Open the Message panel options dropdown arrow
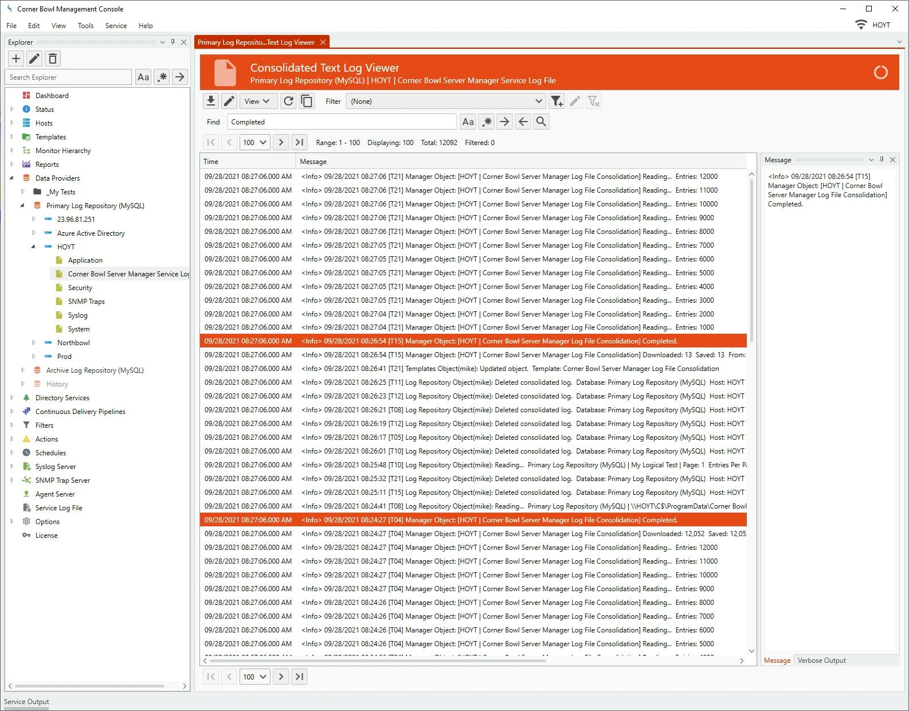909x711 pixels. point(871,159)
